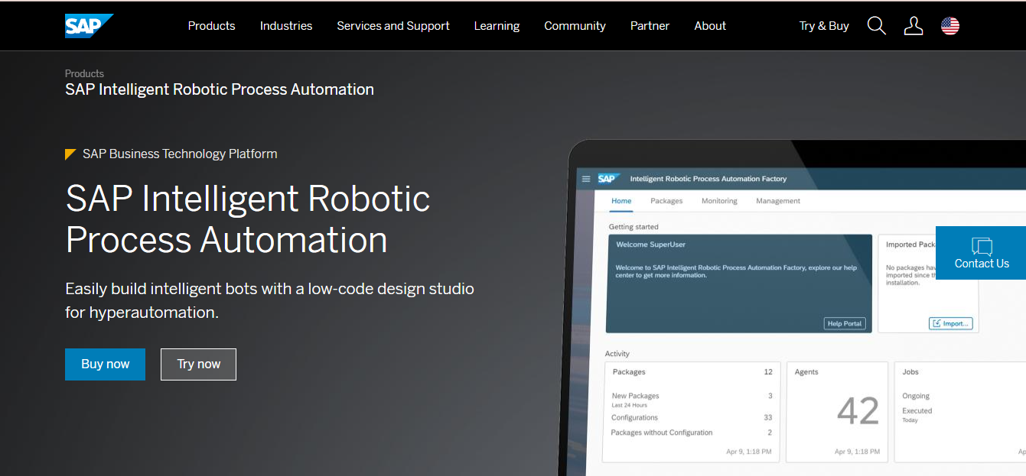1026x476 pixels.
Task: Click the breadcrumb title SAP Intelligent Robotic Process Automation
Action: (x=220, y=89)
